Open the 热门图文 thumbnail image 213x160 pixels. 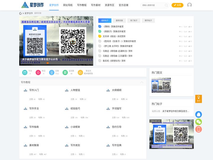coord(161,85)
